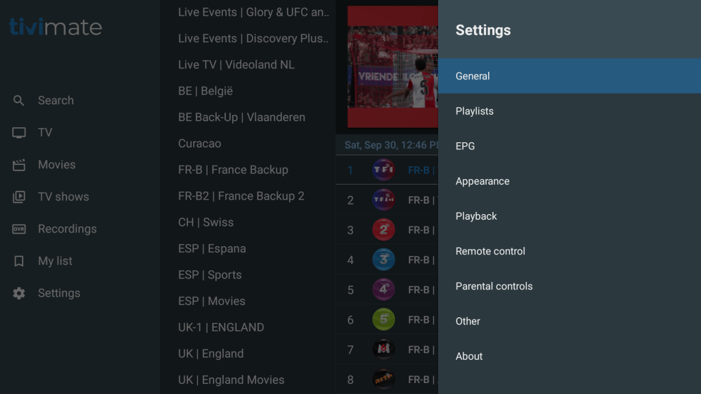Image resolution: width=701 pixels, height=394 pixels.
Task: Open Movies clapperboard icon
Action: pos(19,165)
